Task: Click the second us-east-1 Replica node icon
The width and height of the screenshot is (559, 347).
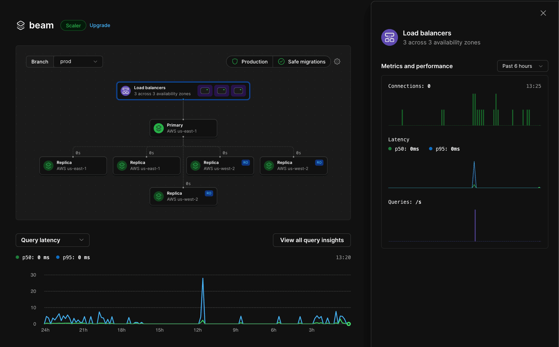Action: (x=122, y=166)
